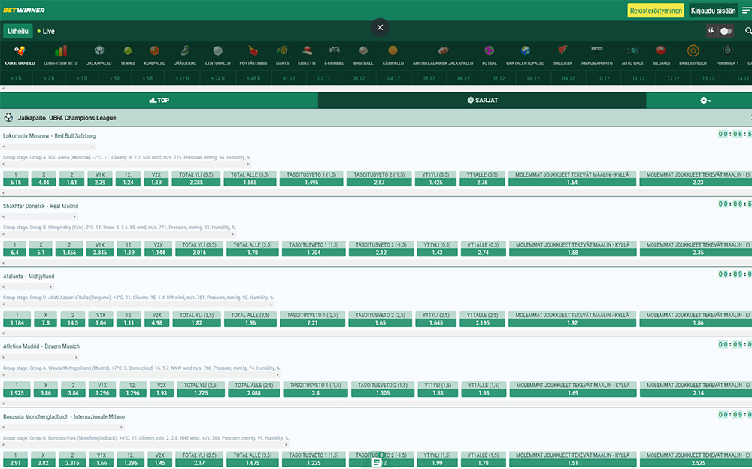Open Atletico Madrid - Bayern Munich match

click(41, 346)
